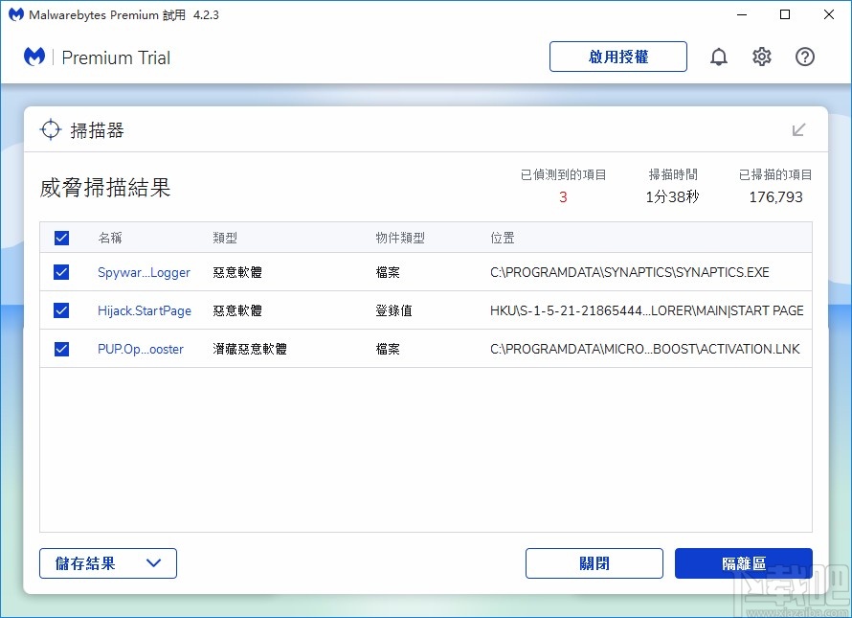Click the 啟用授權 activation button
This screenshot has width=852, height=618.
(617, 57)
